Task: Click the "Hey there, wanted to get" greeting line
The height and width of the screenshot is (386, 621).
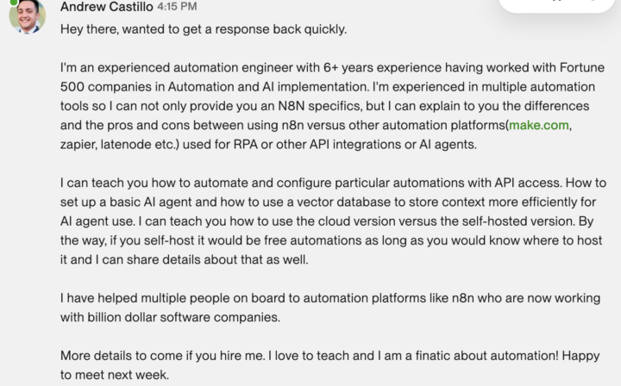Action: 203,28
